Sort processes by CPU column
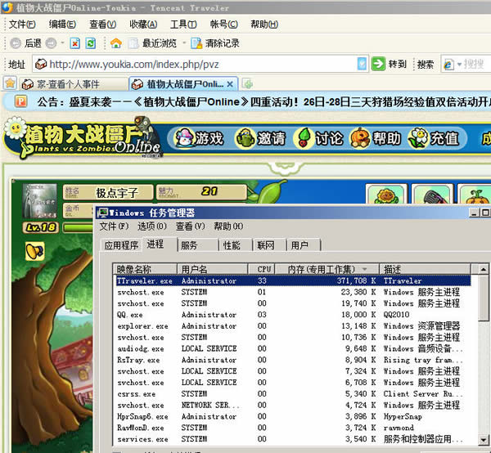Screen dimensions: 491x453 point(262,269)
